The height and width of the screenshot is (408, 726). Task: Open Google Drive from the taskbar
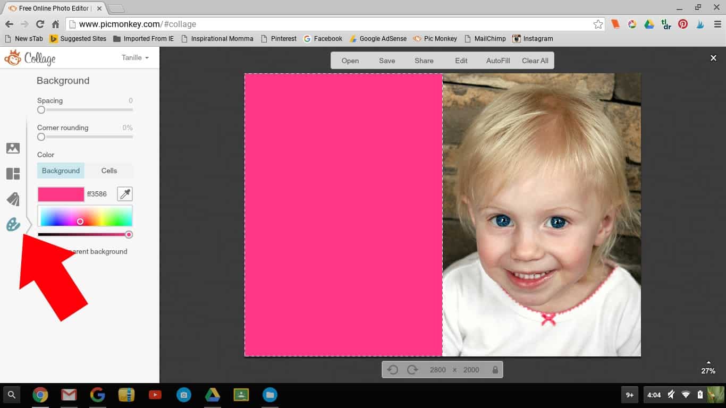[213, 395]
